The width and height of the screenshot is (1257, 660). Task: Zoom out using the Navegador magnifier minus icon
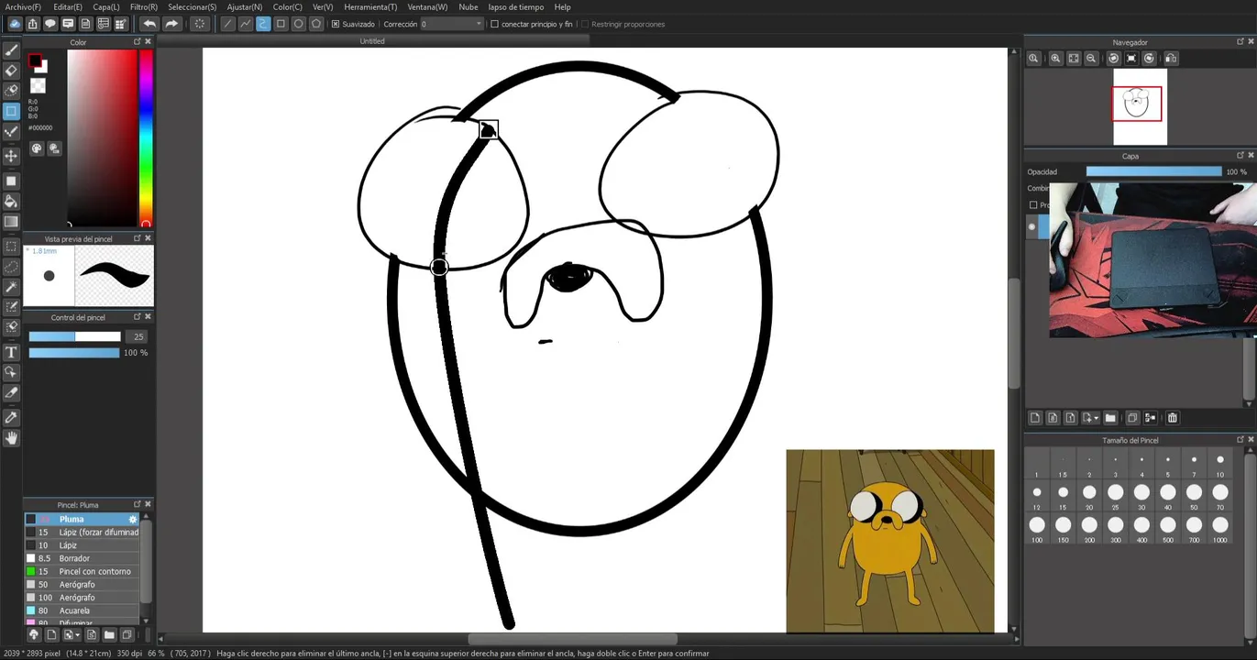pos(1091,58)
